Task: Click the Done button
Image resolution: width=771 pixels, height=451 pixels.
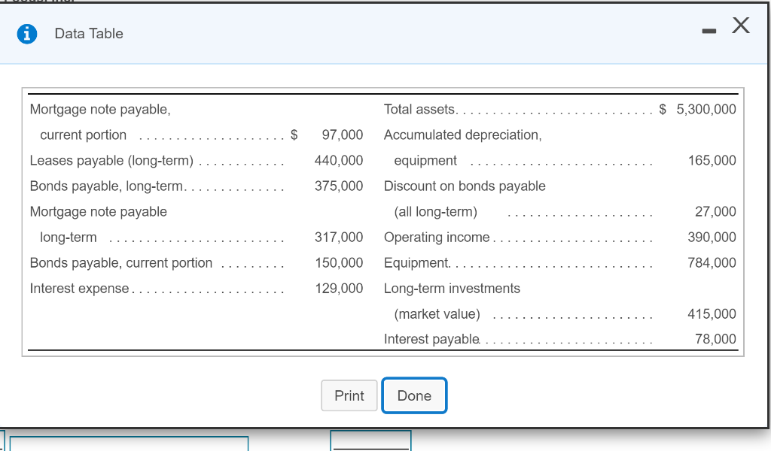Action: (x=414, y=395)
